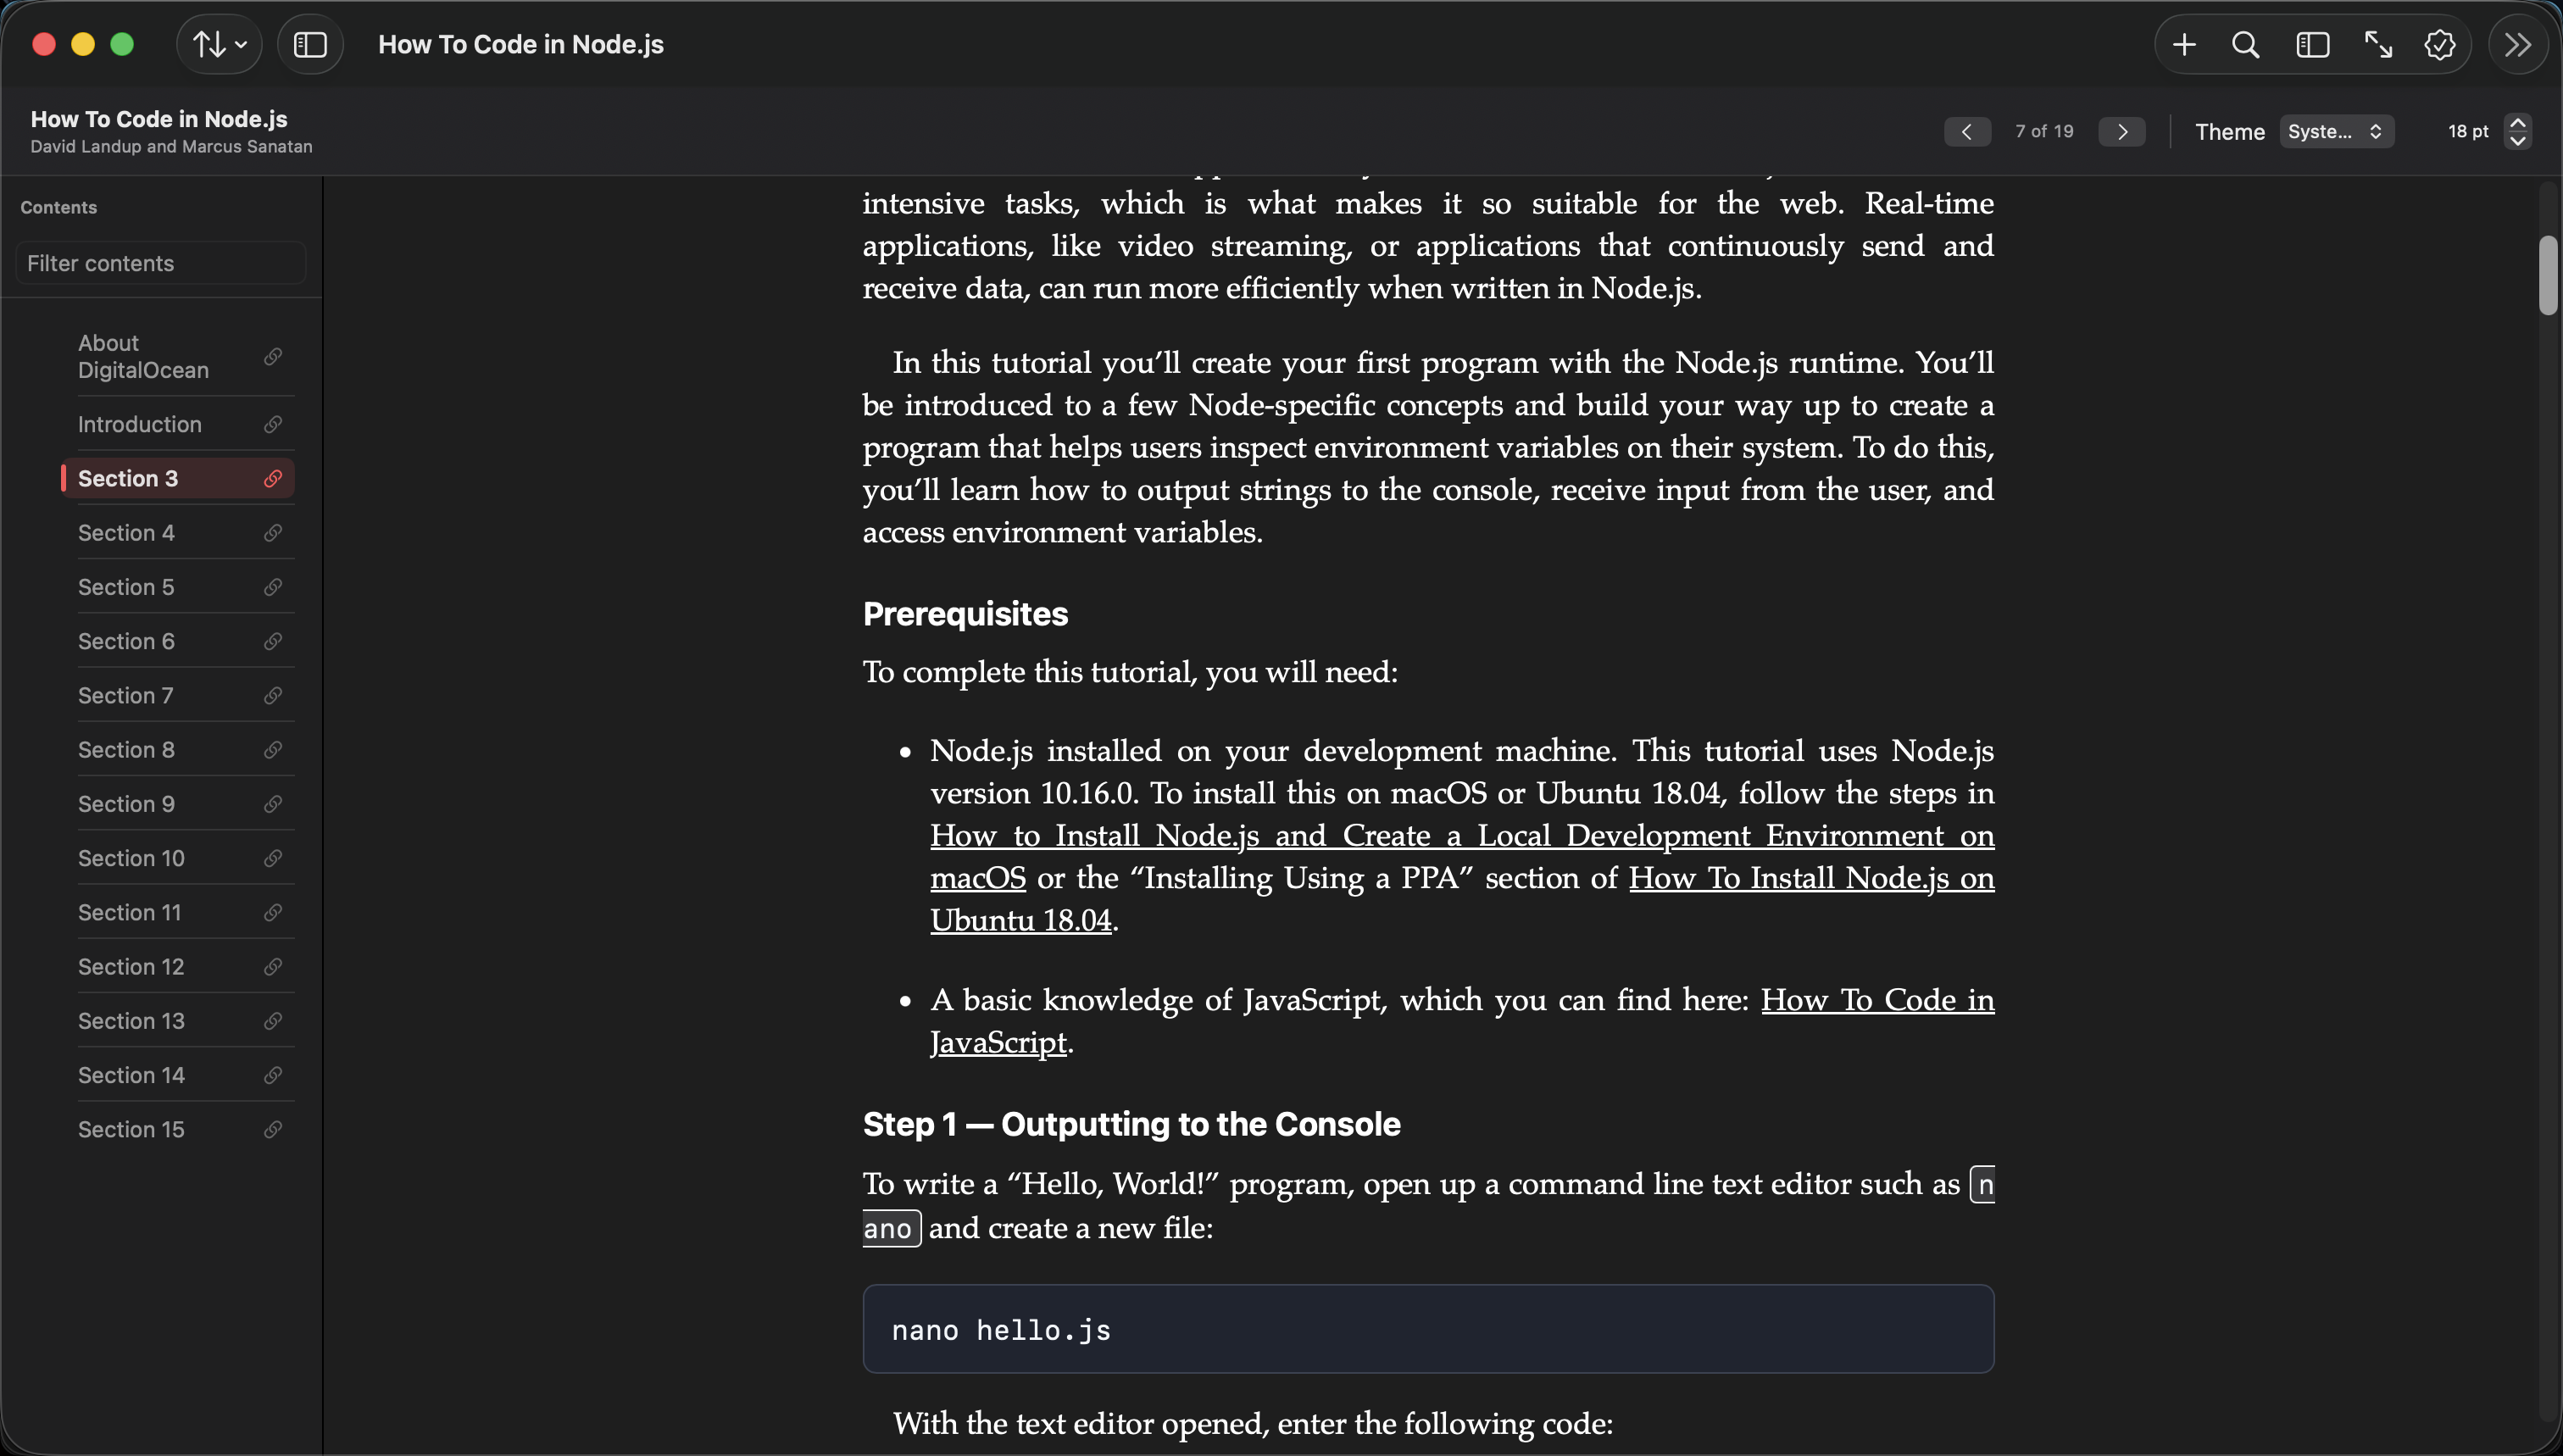Click the Filter contents field

click(x=160, y=263)
